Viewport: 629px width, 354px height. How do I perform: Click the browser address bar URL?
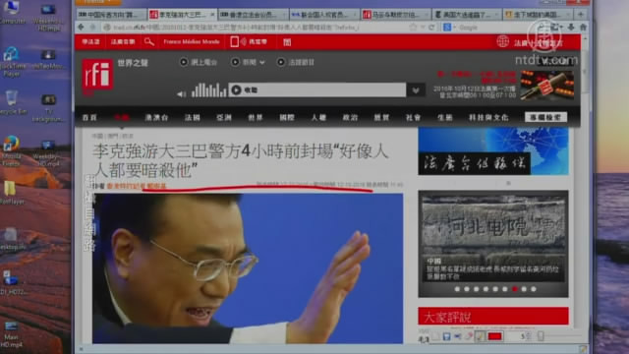pos(257,28)
